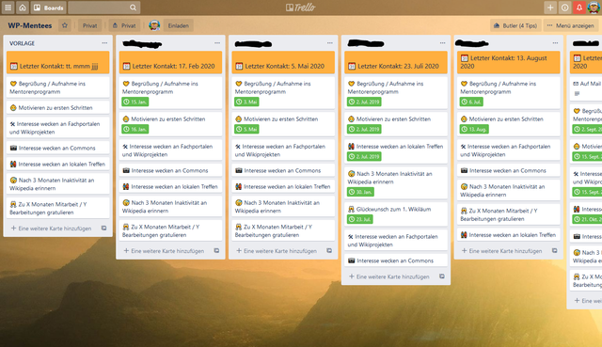Open the Boards menu
Screen dimensions: 602x347
[x=48, y=8]
